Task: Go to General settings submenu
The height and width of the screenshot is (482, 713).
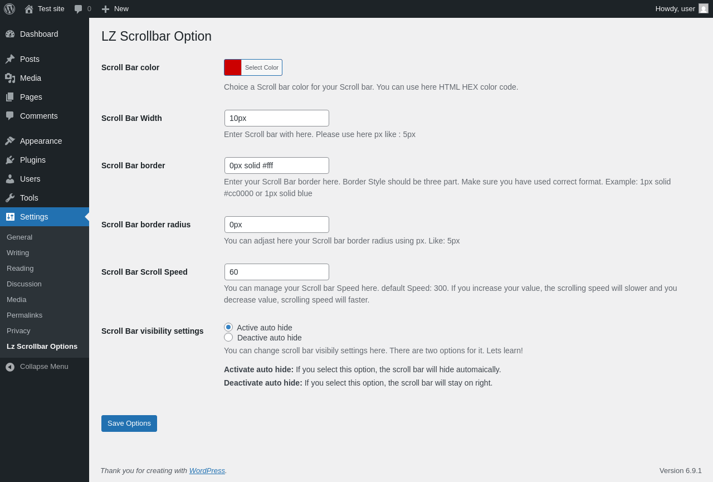Action: coord(19,237)
